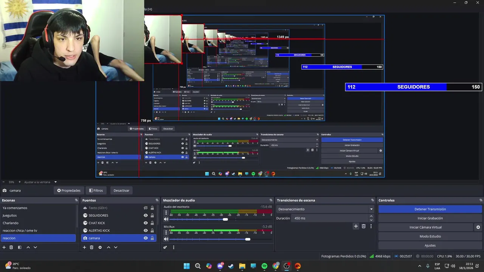Hide the camara source
Viewport: 484px width, 272px height.
pos(146,238)
